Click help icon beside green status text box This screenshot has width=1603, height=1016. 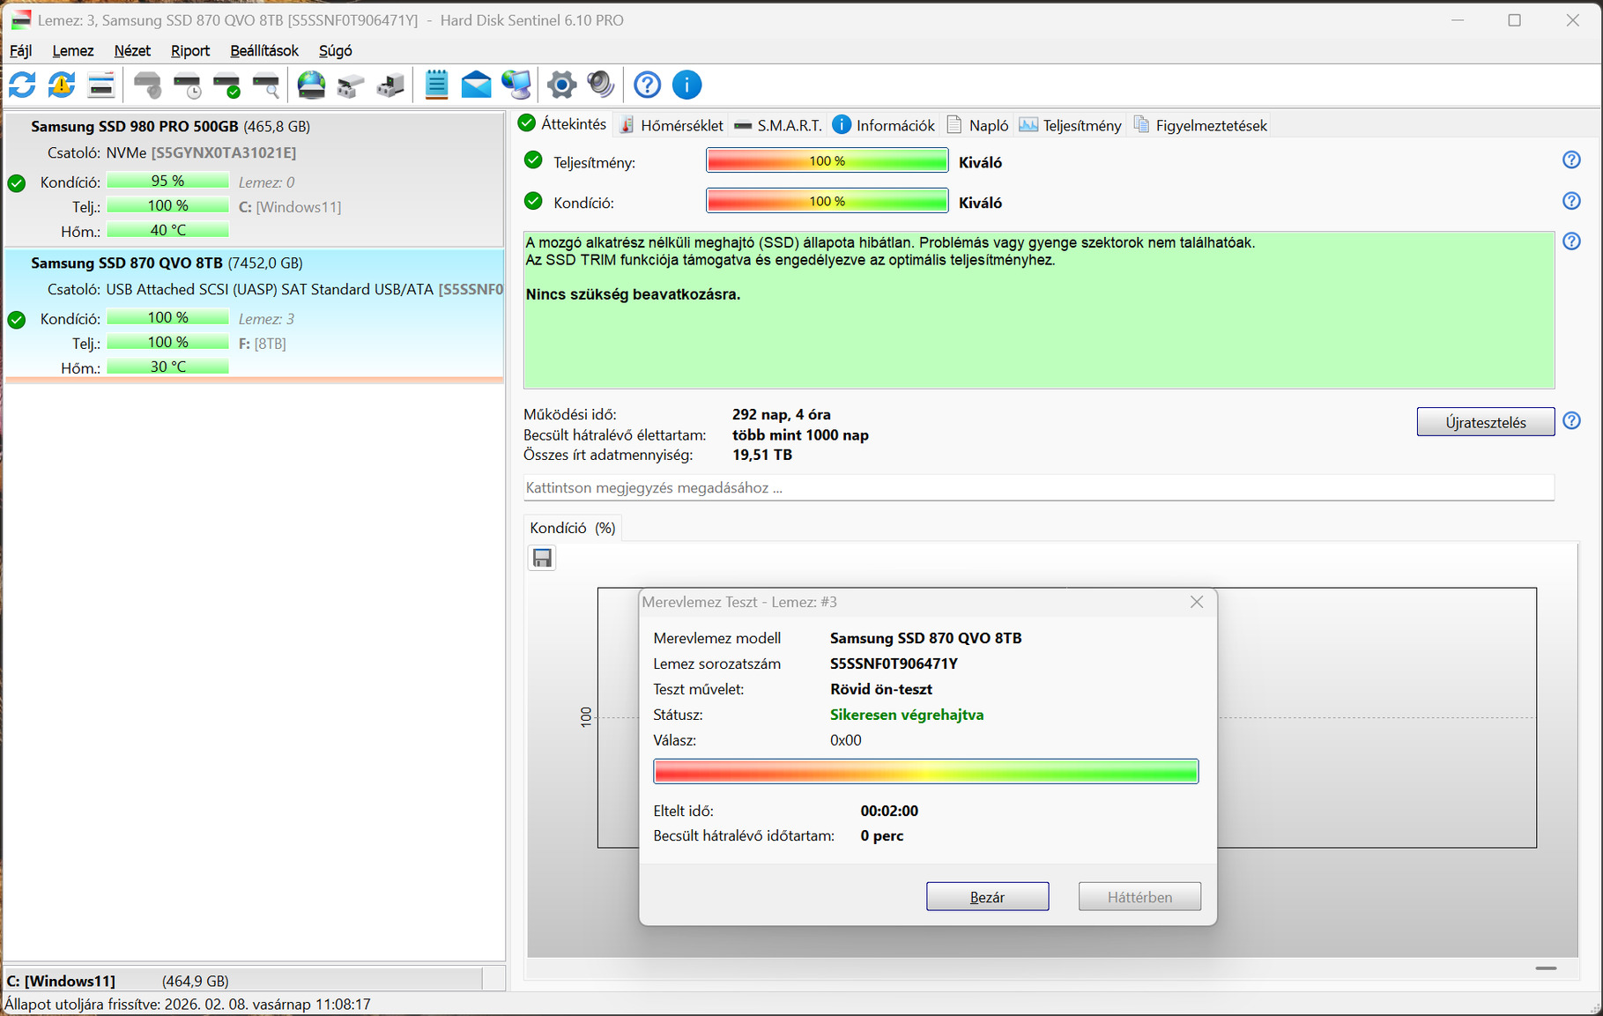(1571, 241)
